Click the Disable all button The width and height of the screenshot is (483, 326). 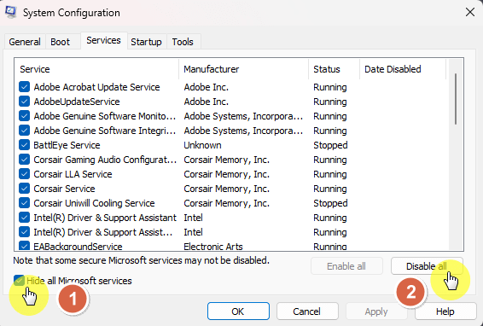(x=427, y=266)
